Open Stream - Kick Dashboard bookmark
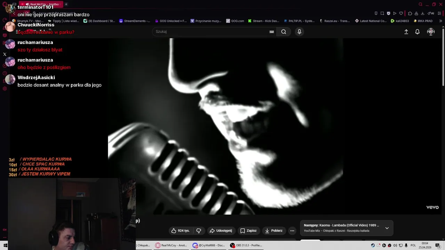This screenshot has width=445, height=250. (264, 21)
